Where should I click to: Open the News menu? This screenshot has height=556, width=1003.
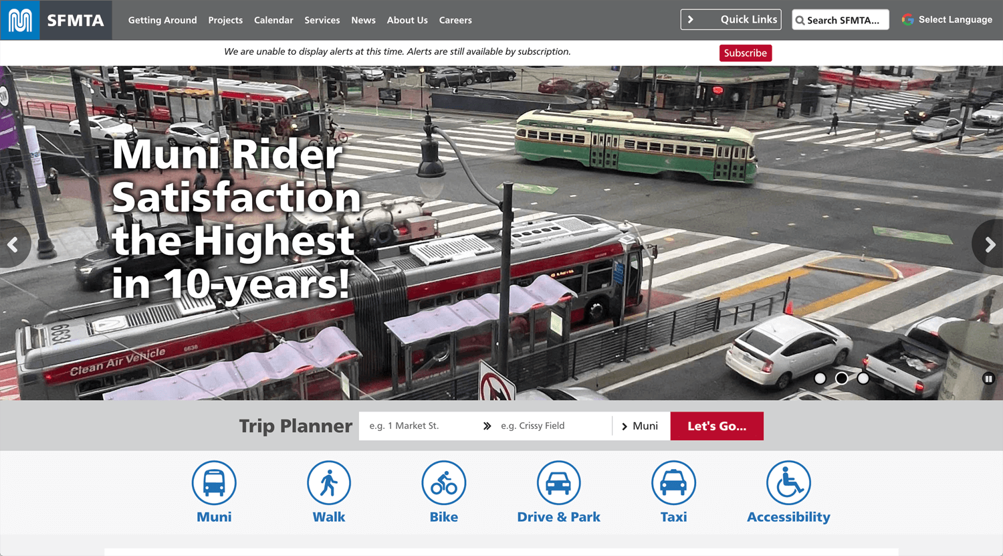click(363, 20)
